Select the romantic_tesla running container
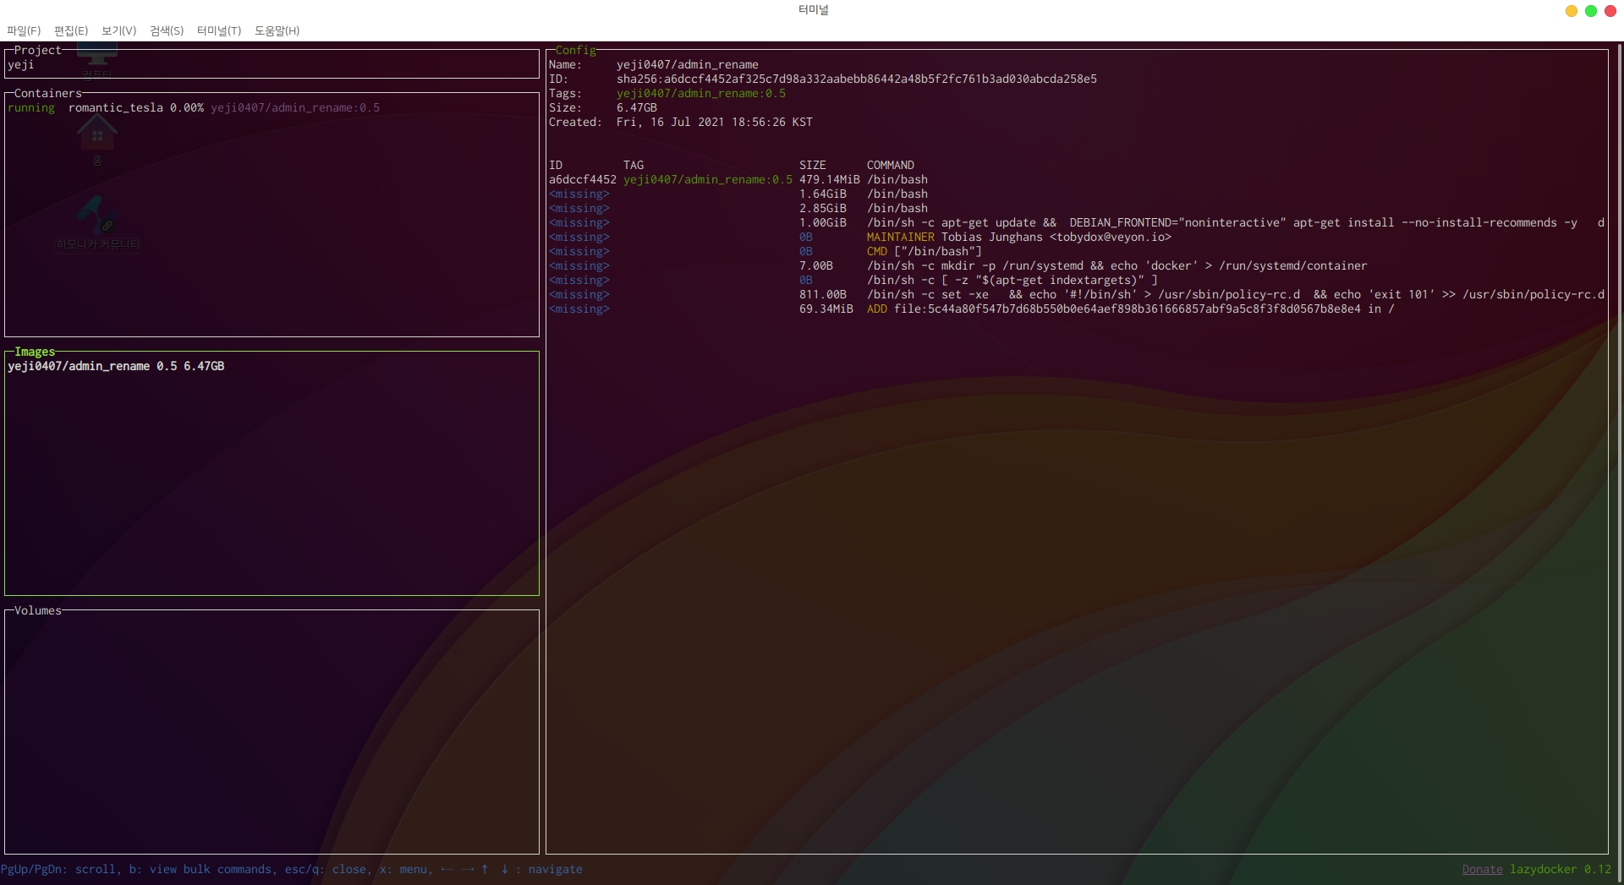This screenshot has width=1624, height=885. (116, 108)
